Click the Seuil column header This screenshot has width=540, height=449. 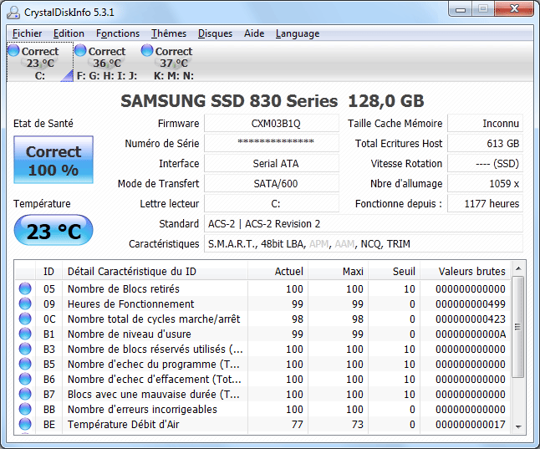click(394, 271)
